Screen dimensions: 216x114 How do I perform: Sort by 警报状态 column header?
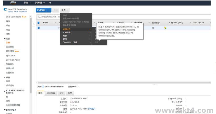coord(156,23)
